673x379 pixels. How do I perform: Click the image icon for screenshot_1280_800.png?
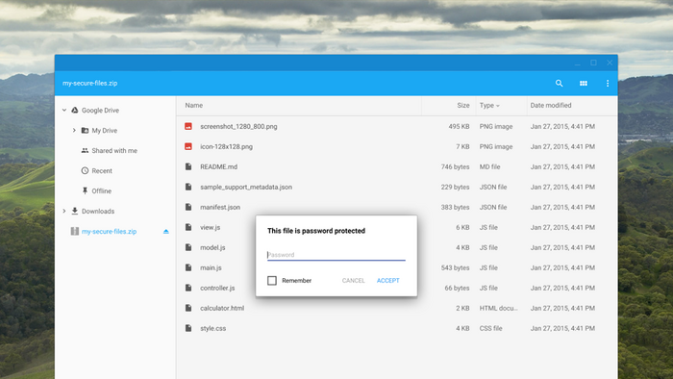coord(188,126)
